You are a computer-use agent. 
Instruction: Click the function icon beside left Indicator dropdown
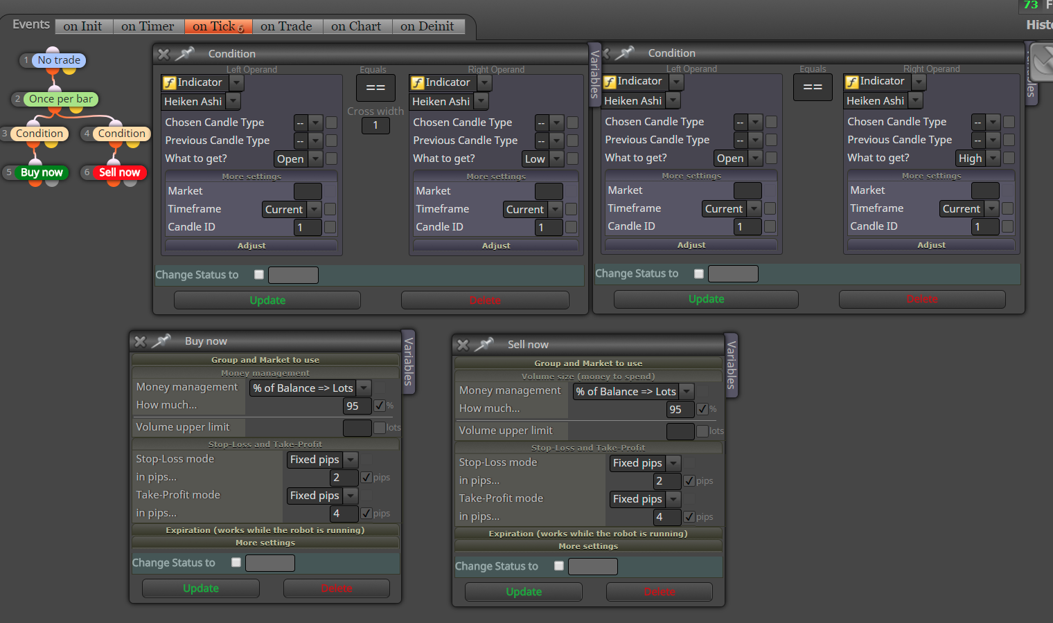[x=169, y=82]
